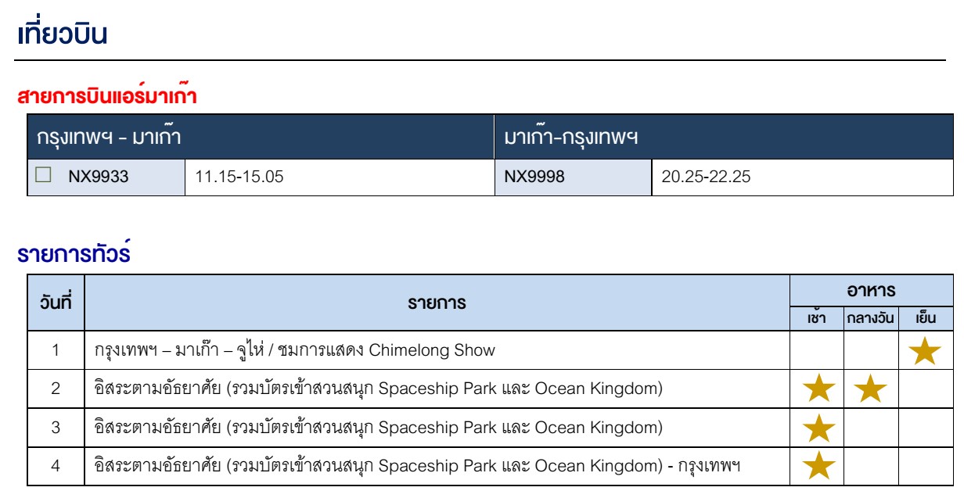Image resolution: width=964 pixels, height=498 pixels.
Task: Click the 11.15-15.05 departure time cell
Action: pos(339,177)
